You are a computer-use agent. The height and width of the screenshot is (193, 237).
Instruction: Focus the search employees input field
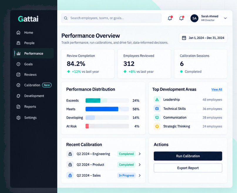pyautogui.click(x=111, y=18)
